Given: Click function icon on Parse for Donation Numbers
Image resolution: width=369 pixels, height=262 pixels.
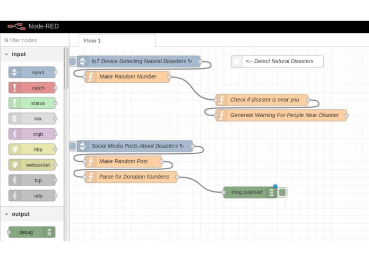Looking at the screenshot, I should click(x=91, y=177).
